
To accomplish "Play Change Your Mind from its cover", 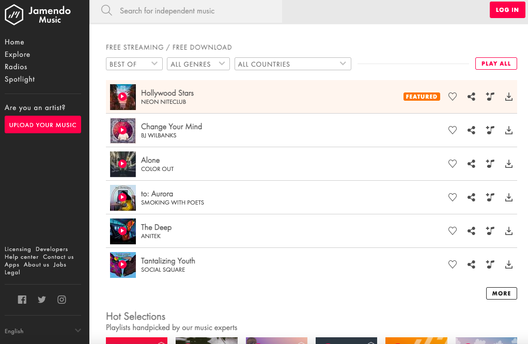I will coord(123,130).
